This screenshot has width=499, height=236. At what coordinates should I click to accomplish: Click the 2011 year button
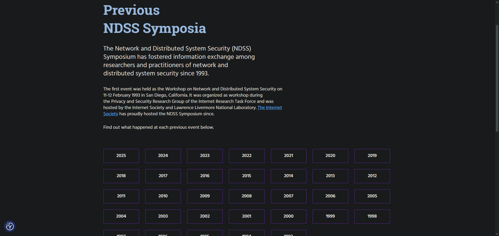tap(121, 196)
